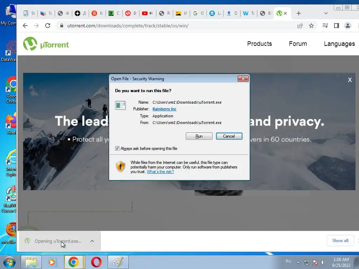Image resolution: width=359 pixels, height=269 pixels.
Task: Switch to the first 'St' tab
Action: point(30,13)
